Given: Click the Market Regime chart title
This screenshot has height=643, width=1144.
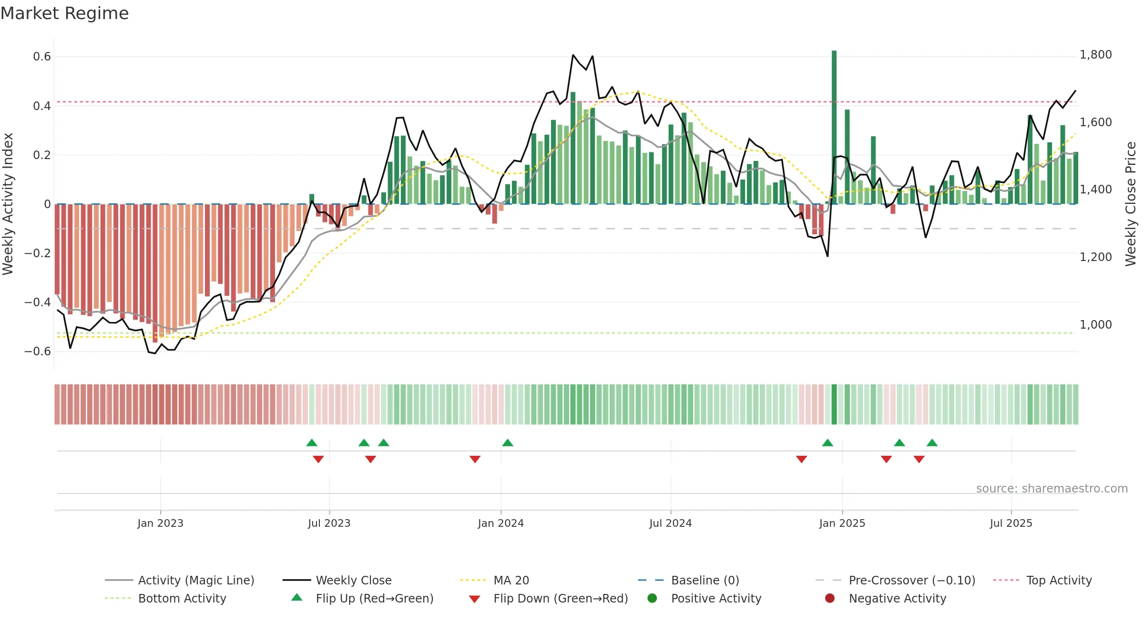Looking at the screenshot, I should (64, 13).
